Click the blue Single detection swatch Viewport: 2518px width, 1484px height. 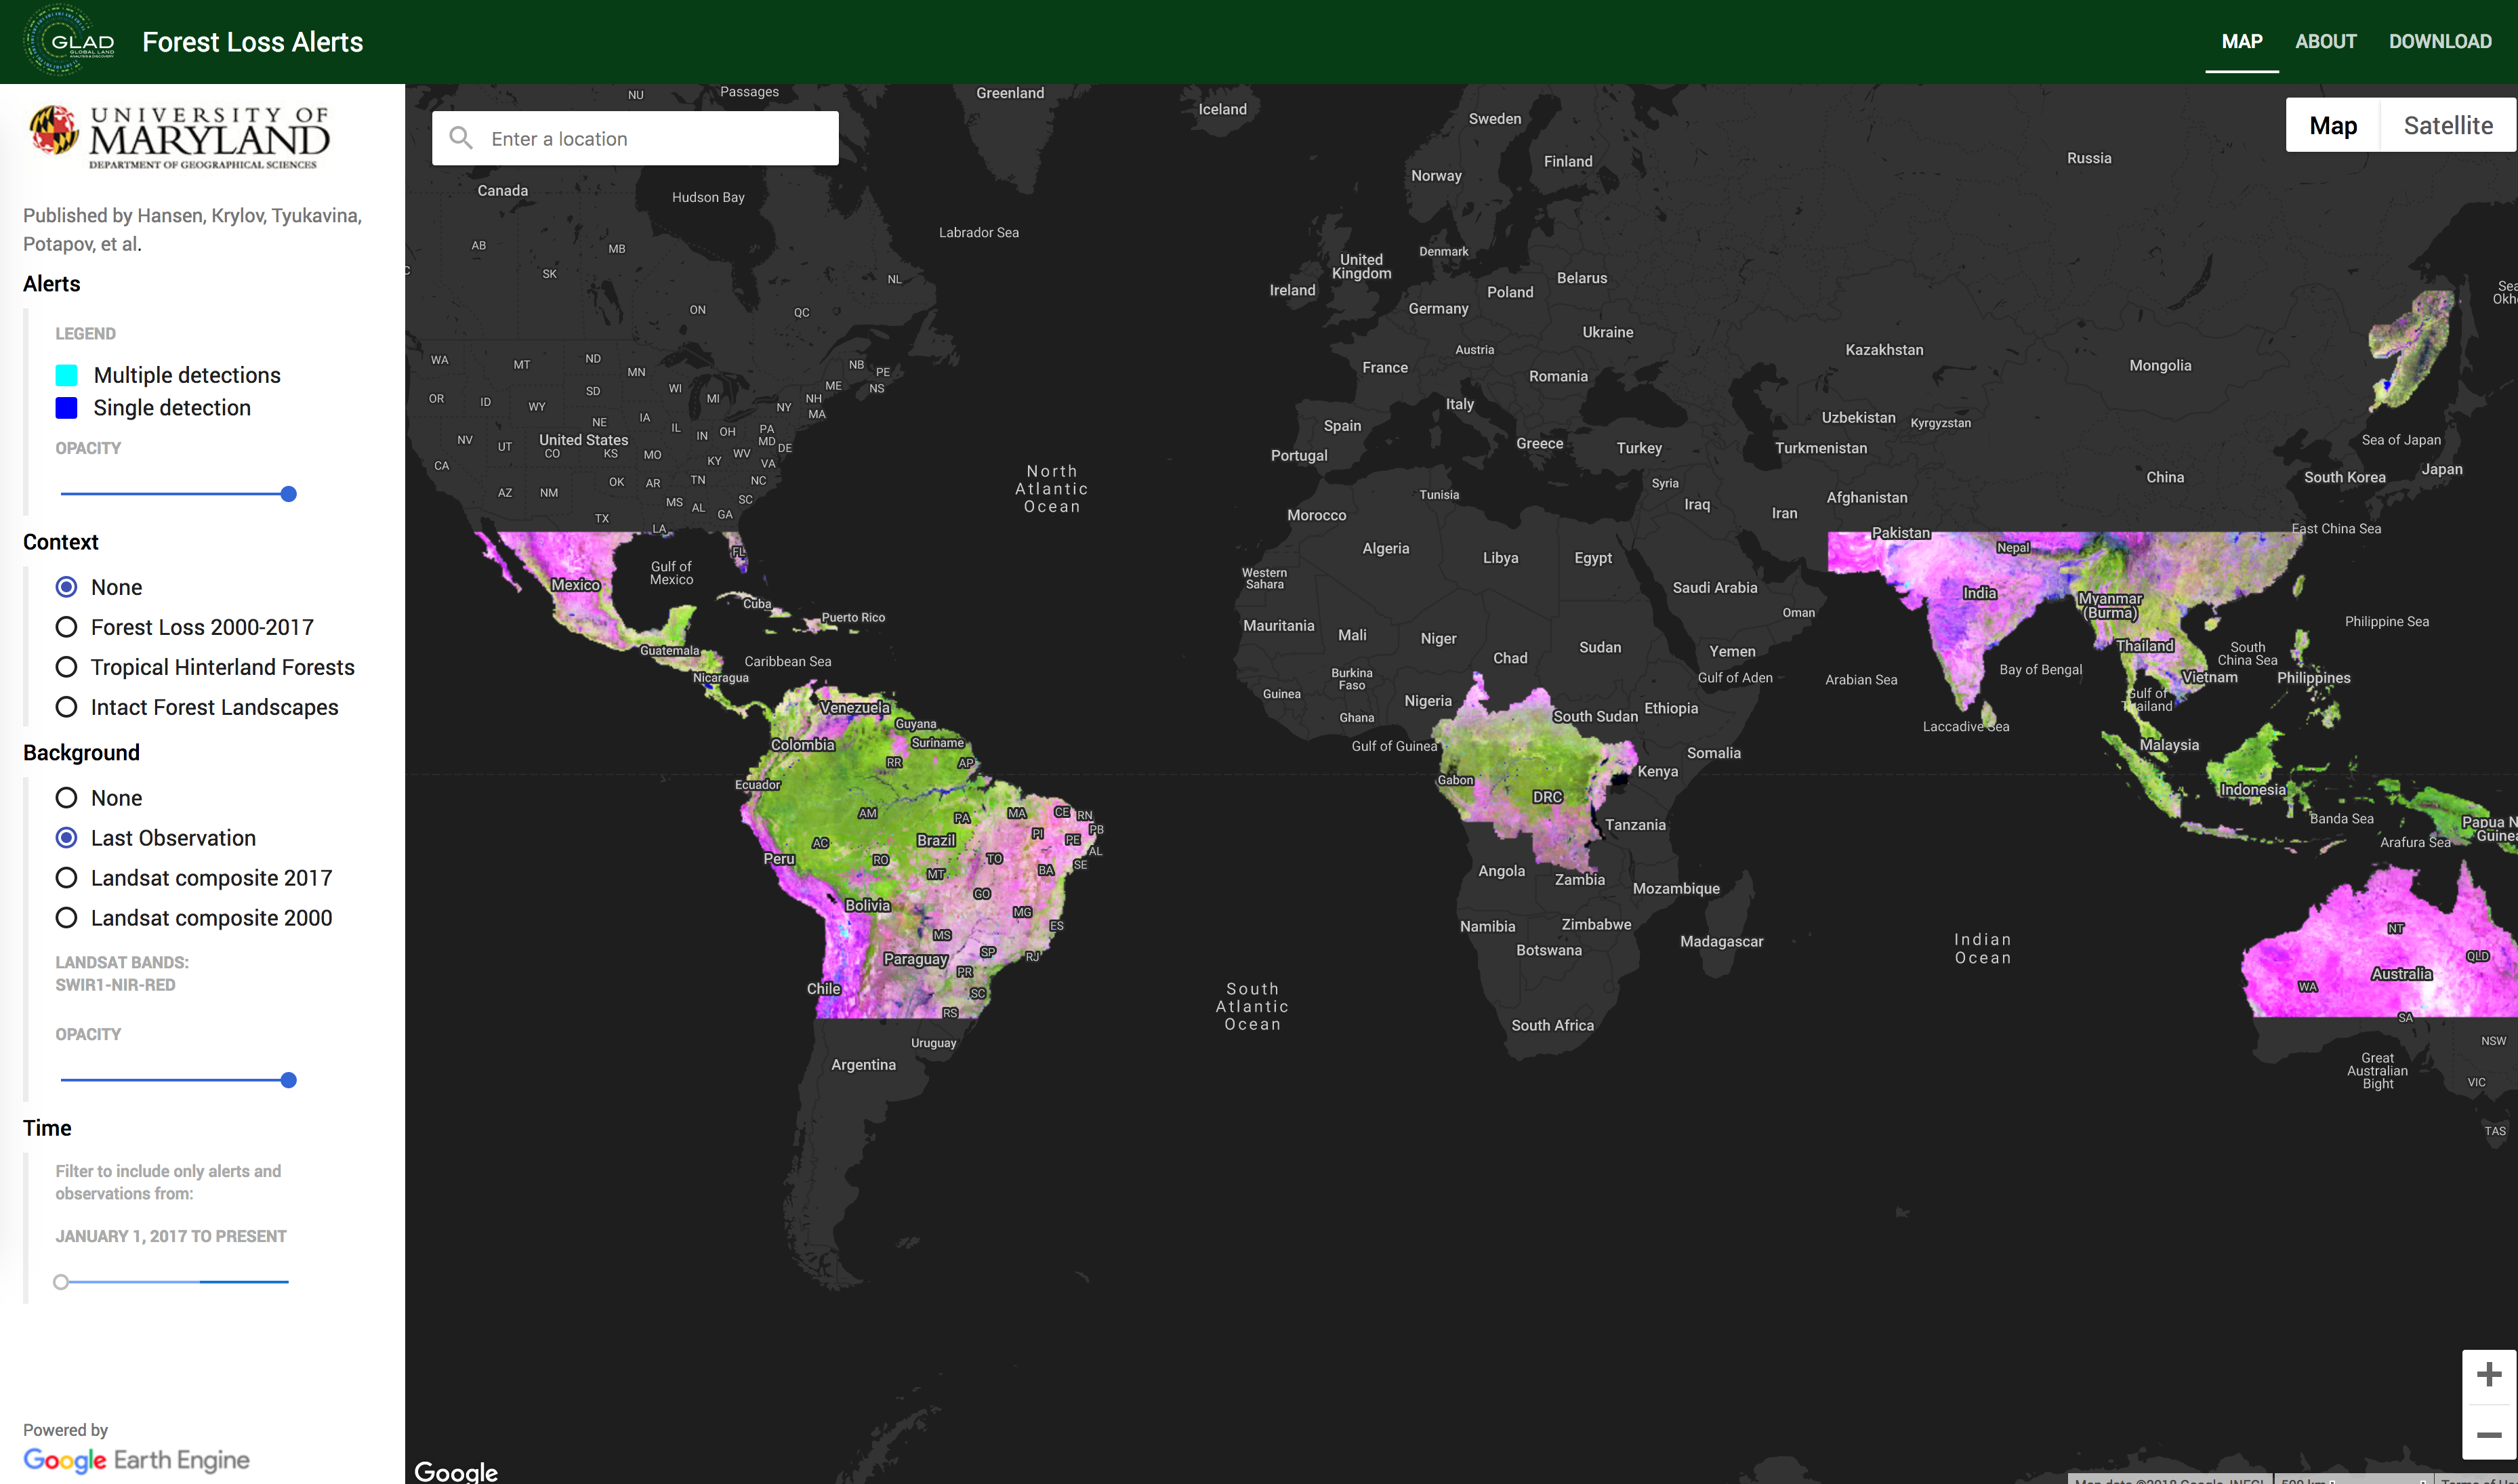66,408
